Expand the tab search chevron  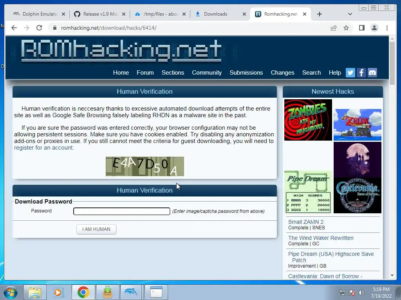coord(350,14)
